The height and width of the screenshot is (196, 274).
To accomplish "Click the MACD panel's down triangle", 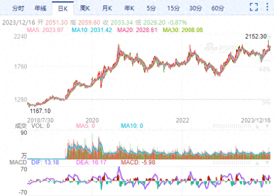I will click(268, 163).
